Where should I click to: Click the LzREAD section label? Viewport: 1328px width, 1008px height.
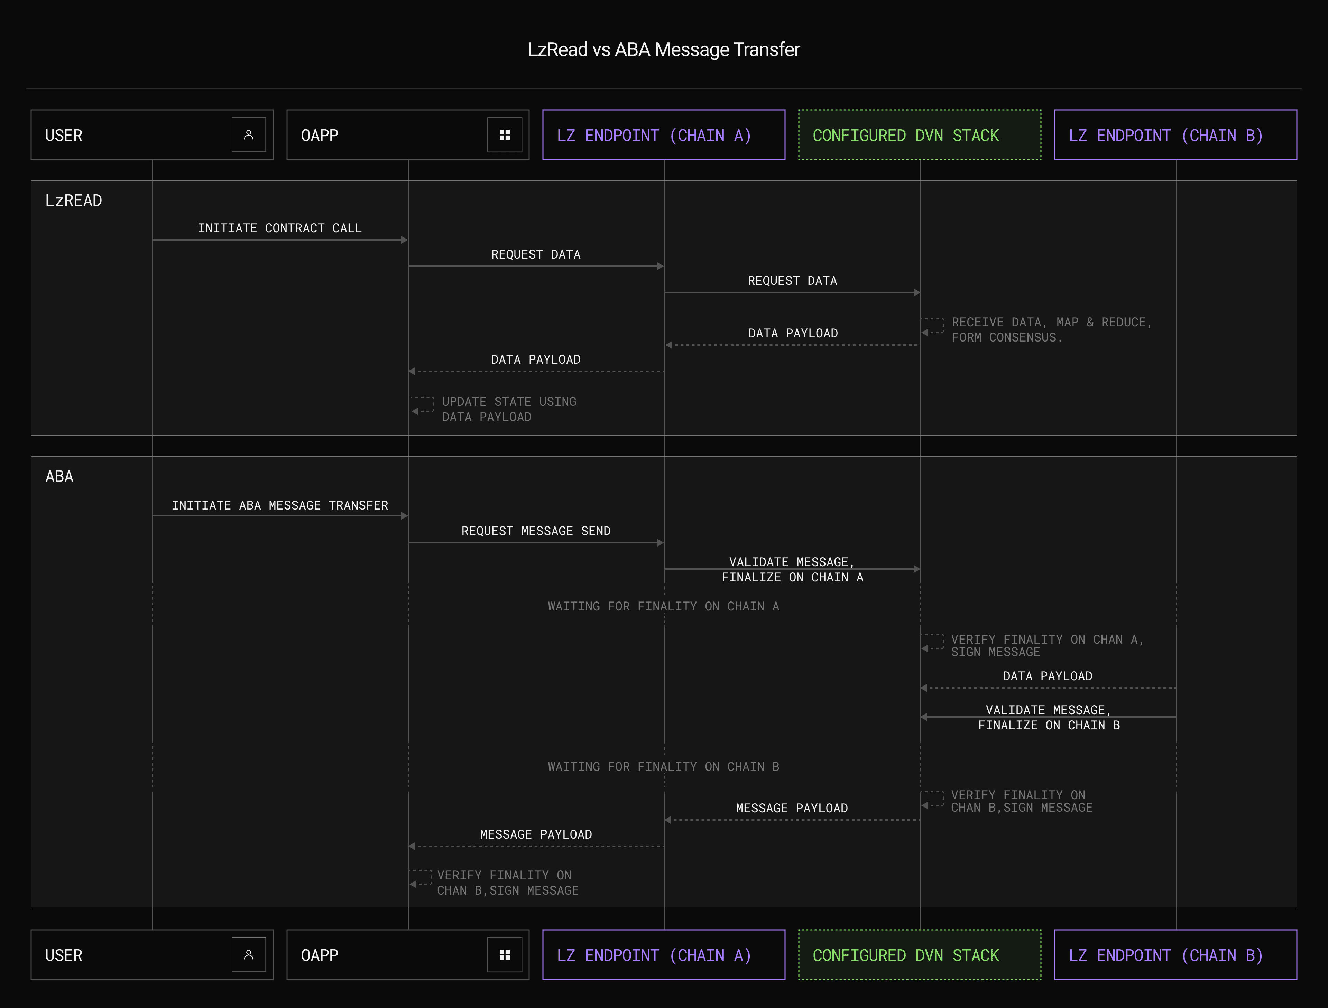point(73,200)
